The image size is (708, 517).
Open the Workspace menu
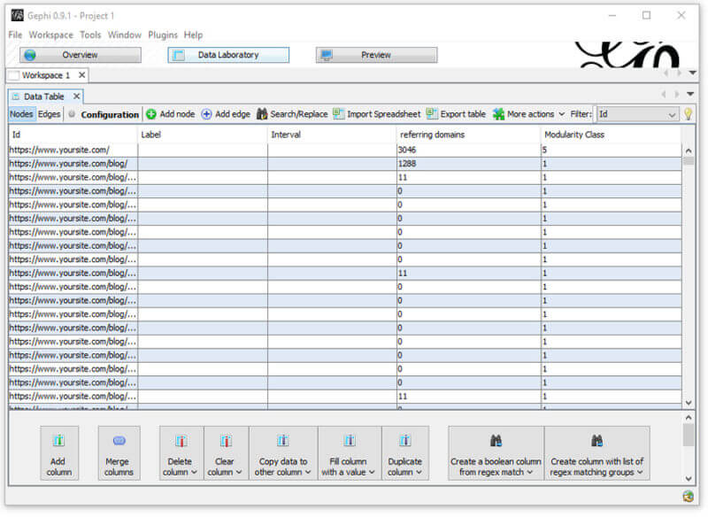(51, 35)
